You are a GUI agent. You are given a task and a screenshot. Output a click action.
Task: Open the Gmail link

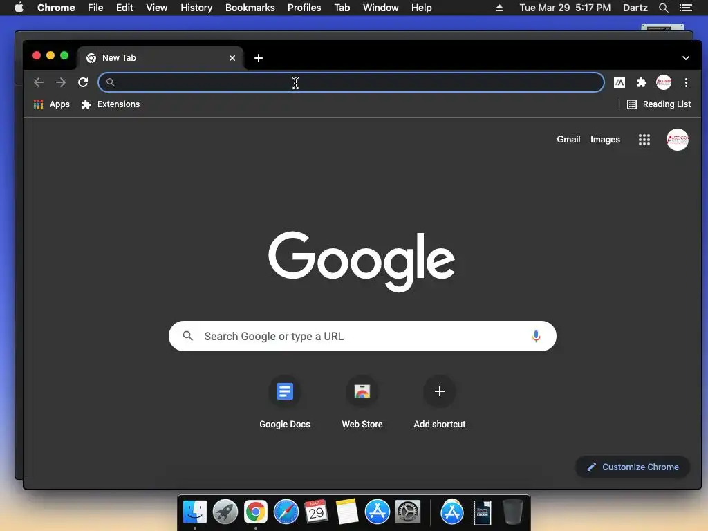tap(568, 140)
